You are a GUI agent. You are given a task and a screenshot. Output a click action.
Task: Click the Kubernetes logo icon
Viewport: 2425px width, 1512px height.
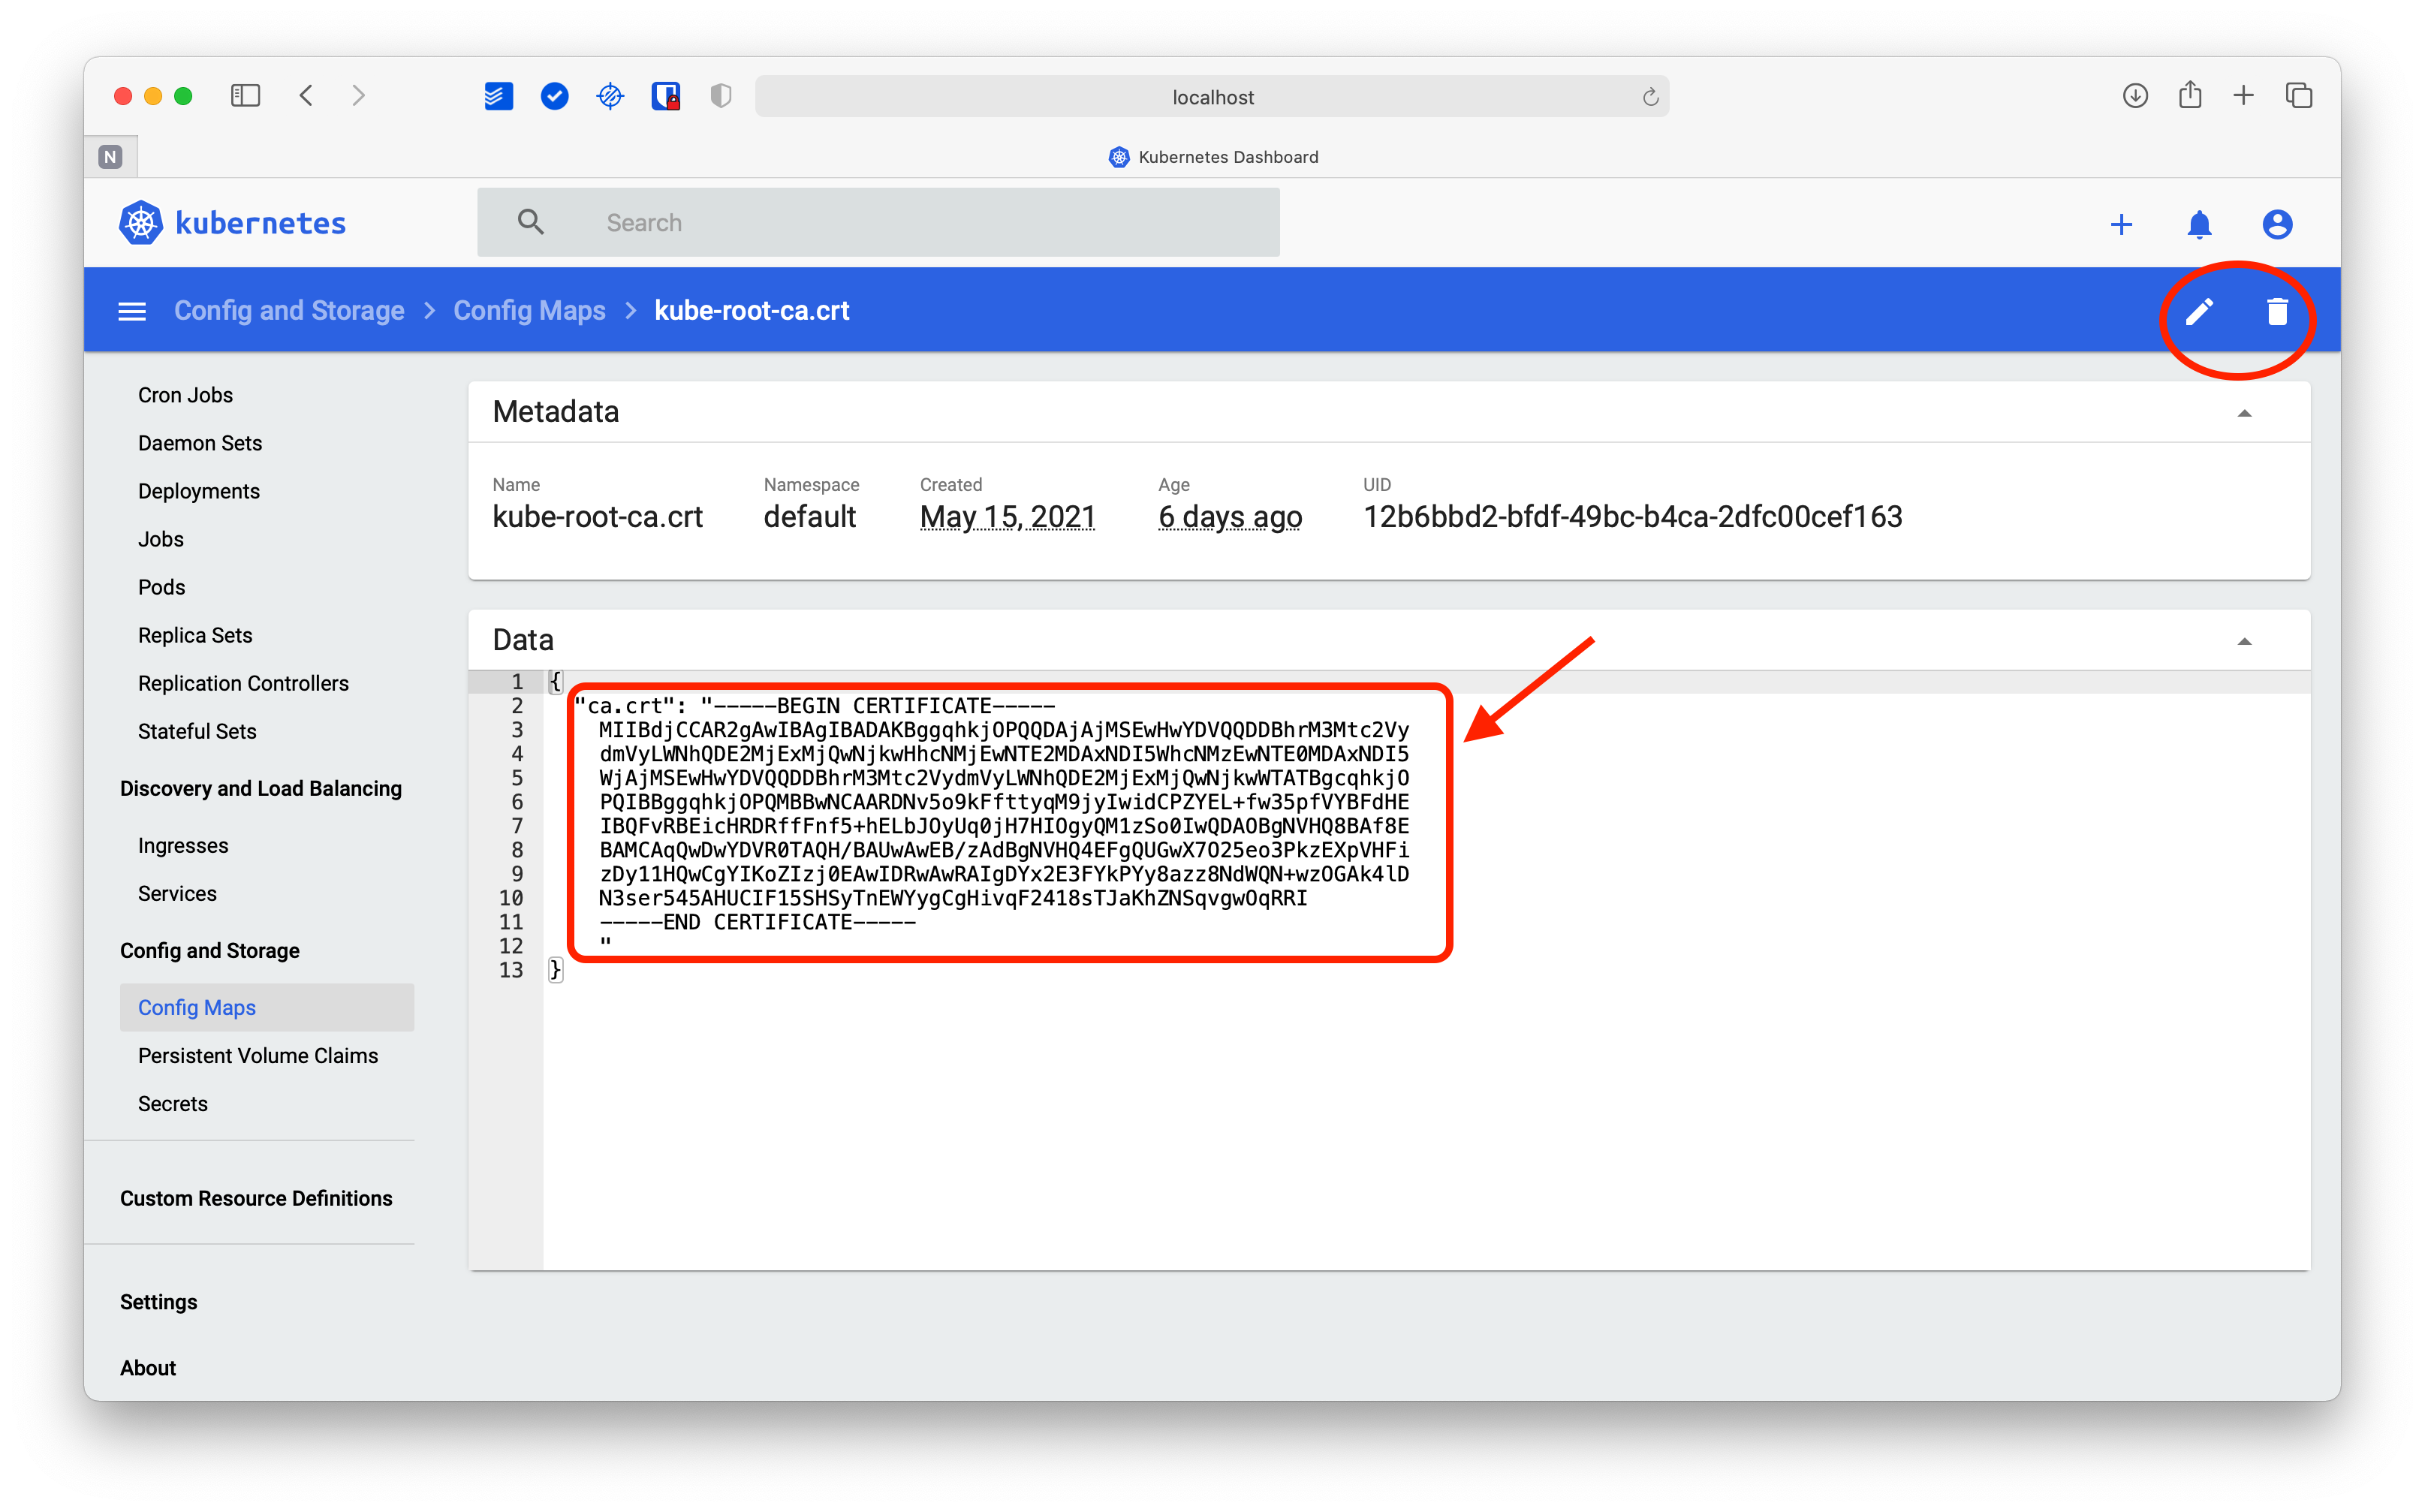pyautogui.click(x=141, y=223)
